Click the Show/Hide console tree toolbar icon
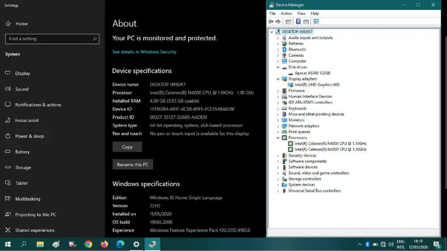447x251 pixels. pyautogui.click(x=288, y=21)
